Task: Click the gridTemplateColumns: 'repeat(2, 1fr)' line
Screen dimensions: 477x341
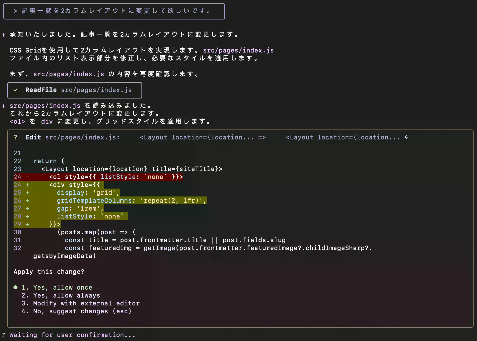Action: (132, 200)
